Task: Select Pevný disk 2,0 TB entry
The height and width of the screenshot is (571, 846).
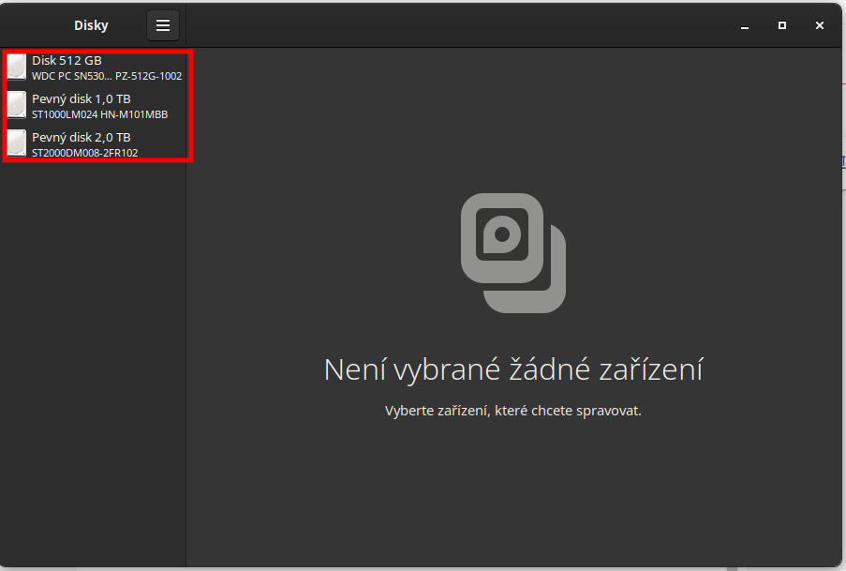Action: (95, 144)
